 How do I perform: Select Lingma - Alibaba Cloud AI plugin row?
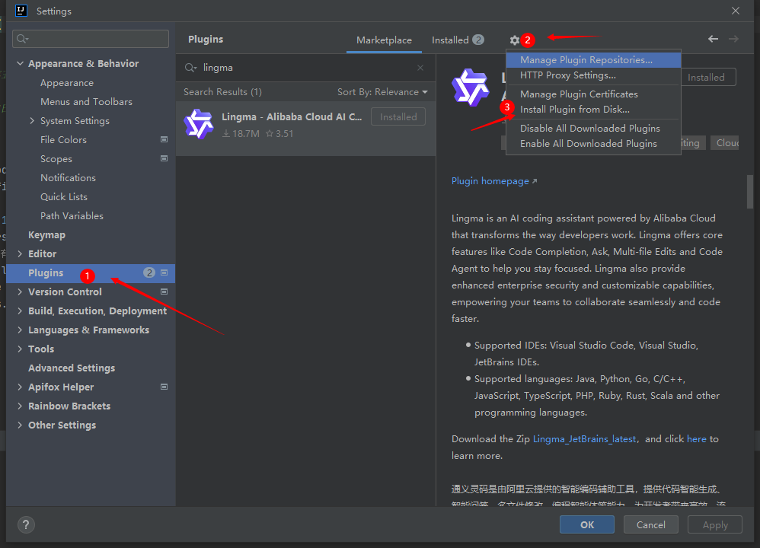point(305,129)
